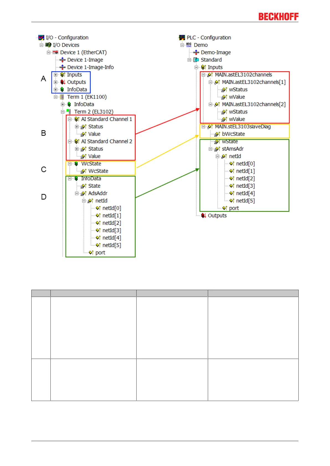The height and width of the screenshot is (466, 330).
Task: Click the PLC Outputs red icon
Action: (x=204, y=216)
